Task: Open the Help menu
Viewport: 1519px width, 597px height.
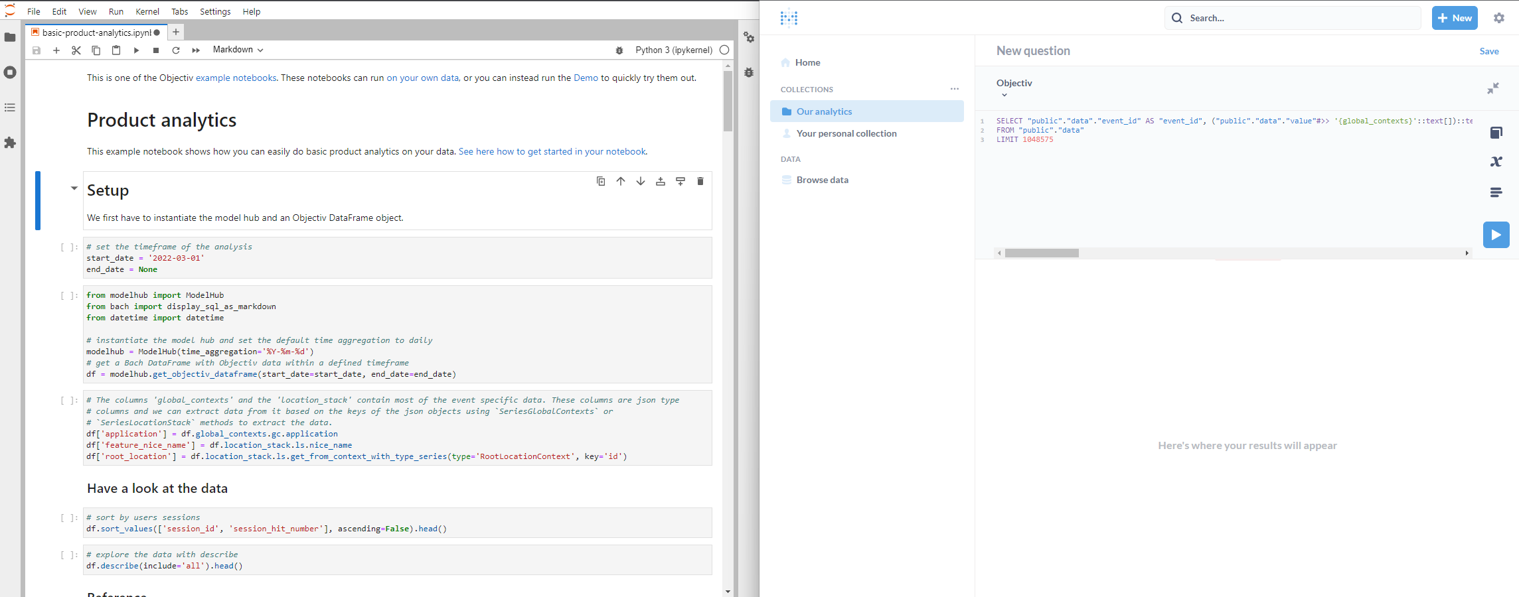Action: pyautogui.click(x=252, y=11)
